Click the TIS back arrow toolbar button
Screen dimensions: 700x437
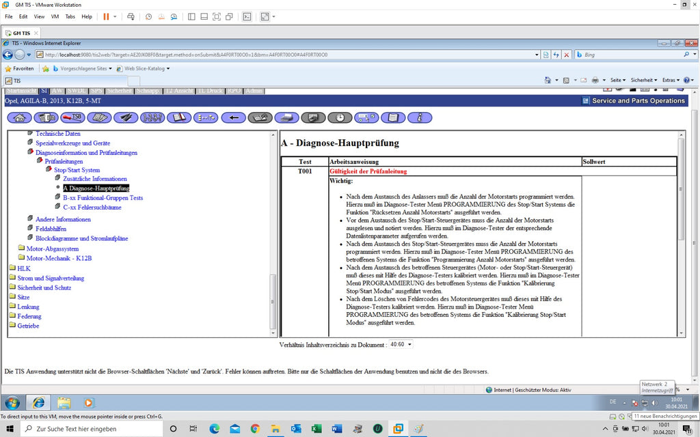234,117
